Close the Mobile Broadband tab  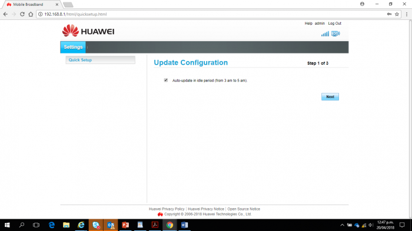coord(57,5)
